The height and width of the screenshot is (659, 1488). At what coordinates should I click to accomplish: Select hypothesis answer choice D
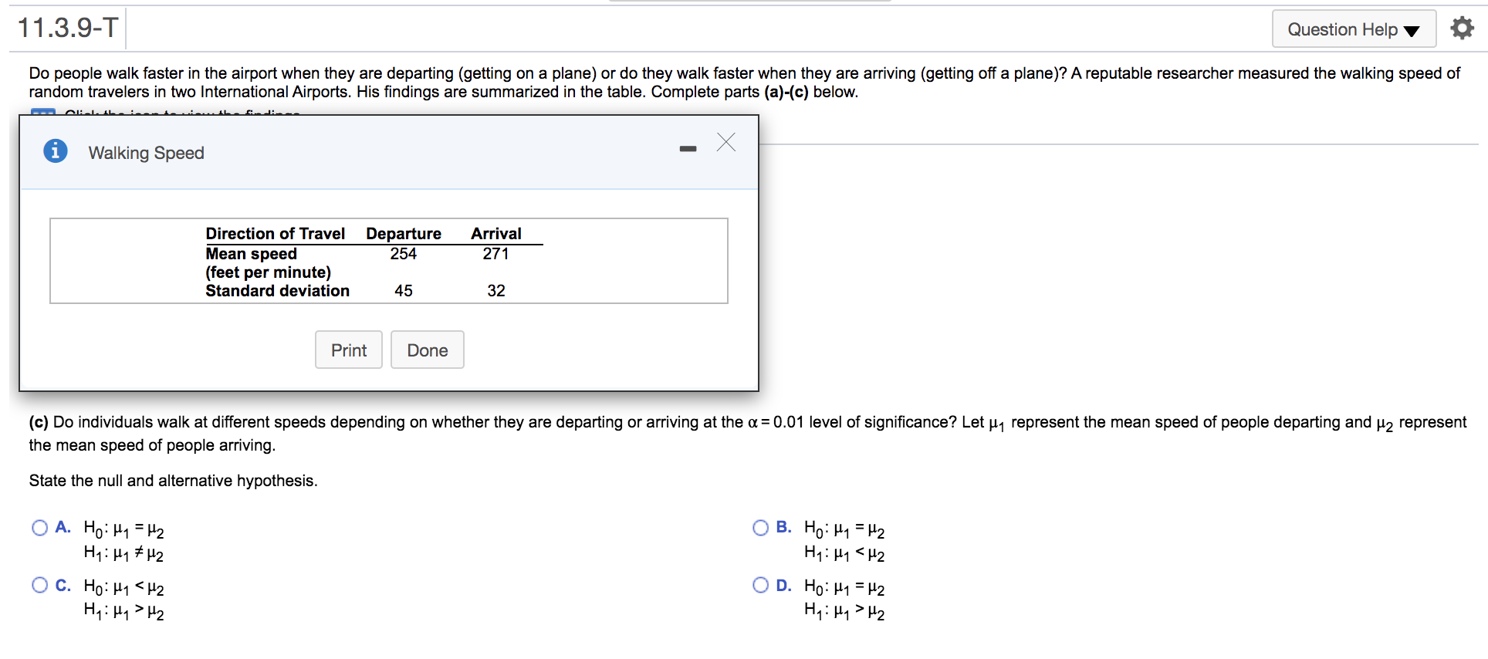pos(760,585)
